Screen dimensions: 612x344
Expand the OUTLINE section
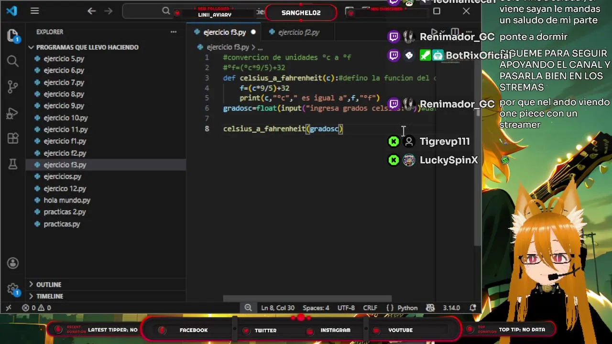click(49, 285)
